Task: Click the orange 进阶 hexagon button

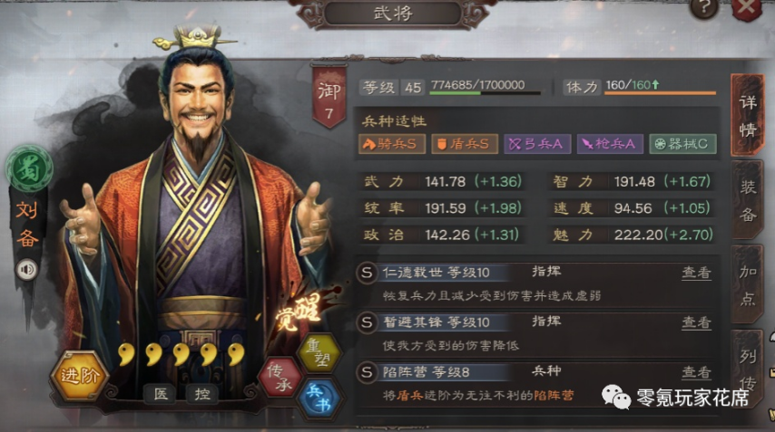Action: coord(79,375)
